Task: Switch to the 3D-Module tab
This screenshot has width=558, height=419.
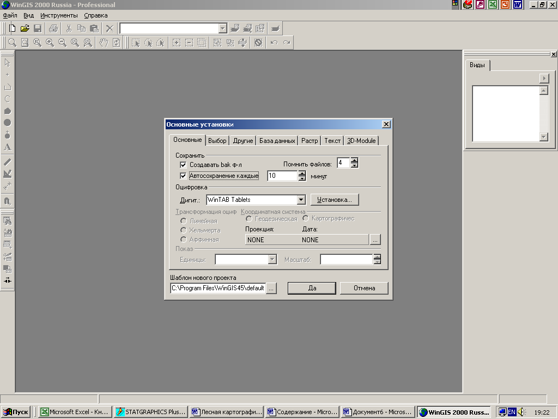Action: [x=361, y=141]
